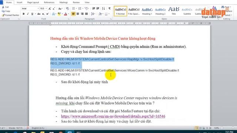Image resolution: width=237 pixels, height=133 pixels.
Task: Select Align Text Right
Action: pos(82,14)
